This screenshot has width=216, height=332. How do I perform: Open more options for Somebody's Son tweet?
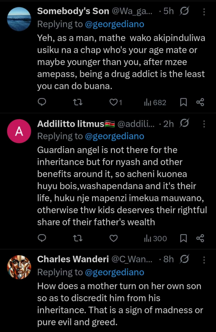204,12
